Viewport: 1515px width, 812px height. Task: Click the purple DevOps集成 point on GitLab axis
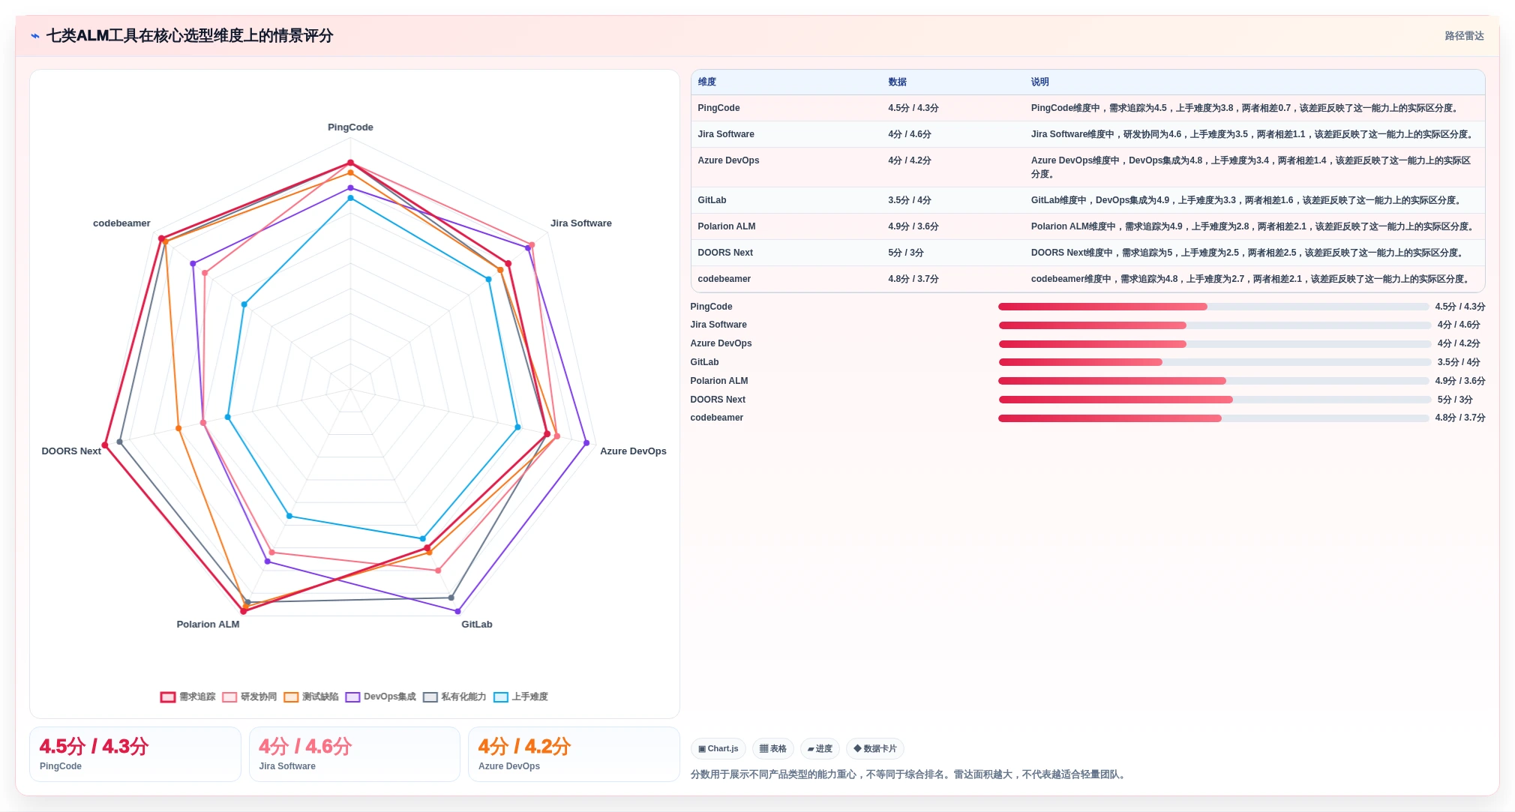pyautogui.click(x=458, y=612)
